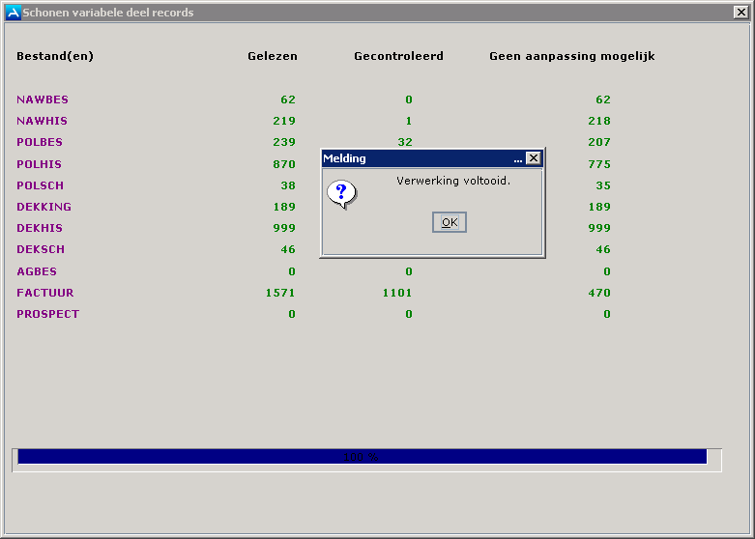Click the DEKKING row label
Image resolution: width=755 pixels, height=539 pixels.
tap(44, 207)
